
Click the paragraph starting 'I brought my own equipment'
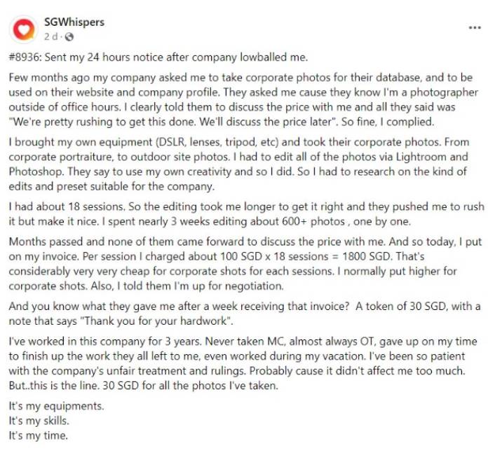239,164
